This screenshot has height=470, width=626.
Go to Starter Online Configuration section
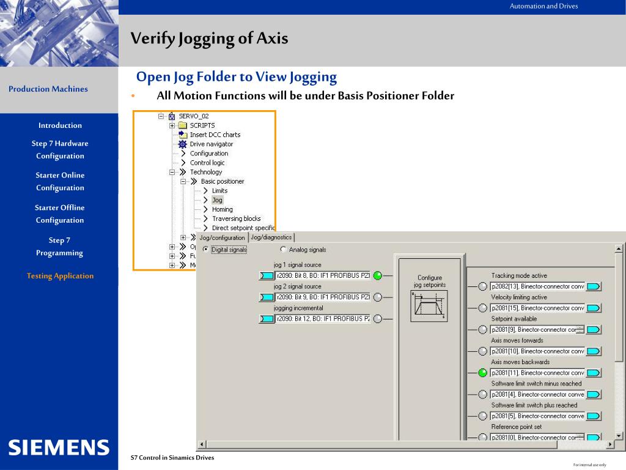(x=60, y=181)
